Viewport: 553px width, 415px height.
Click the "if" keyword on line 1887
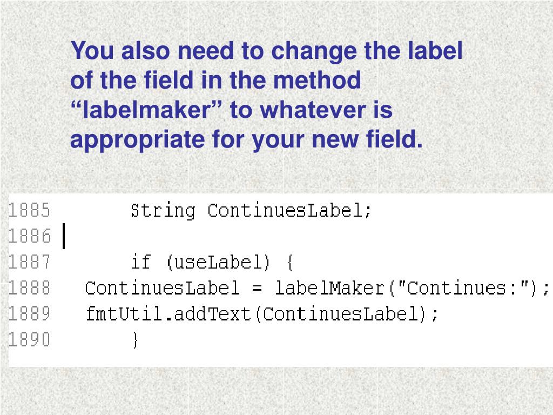141,262
